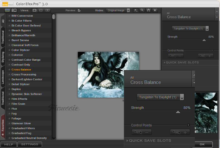Select Dynamic Skin Softener filter
The height and width of the screenshot is (148, 220).
tap(27, 94)
